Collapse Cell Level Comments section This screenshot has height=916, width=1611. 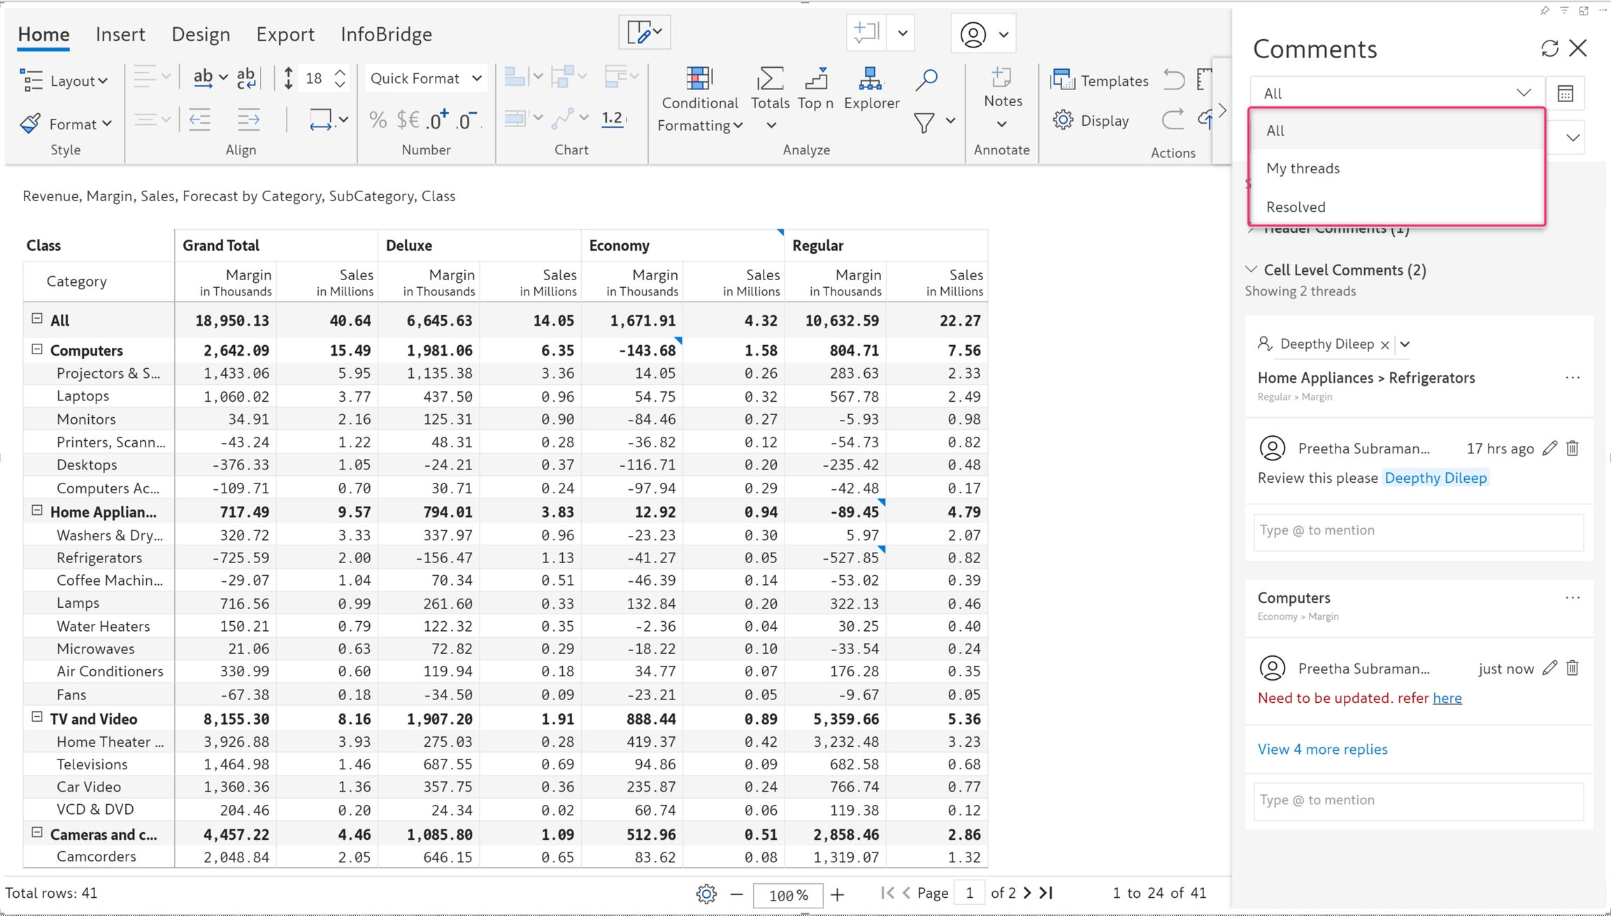point(1252,270)
